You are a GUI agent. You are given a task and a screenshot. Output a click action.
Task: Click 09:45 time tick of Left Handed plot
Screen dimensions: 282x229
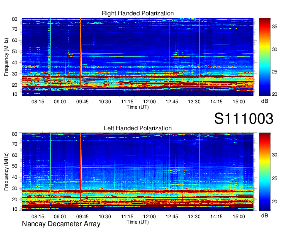coord(83,217)
